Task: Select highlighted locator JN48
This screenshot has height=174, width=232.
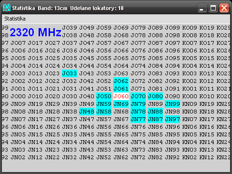Action: point(87,112)
